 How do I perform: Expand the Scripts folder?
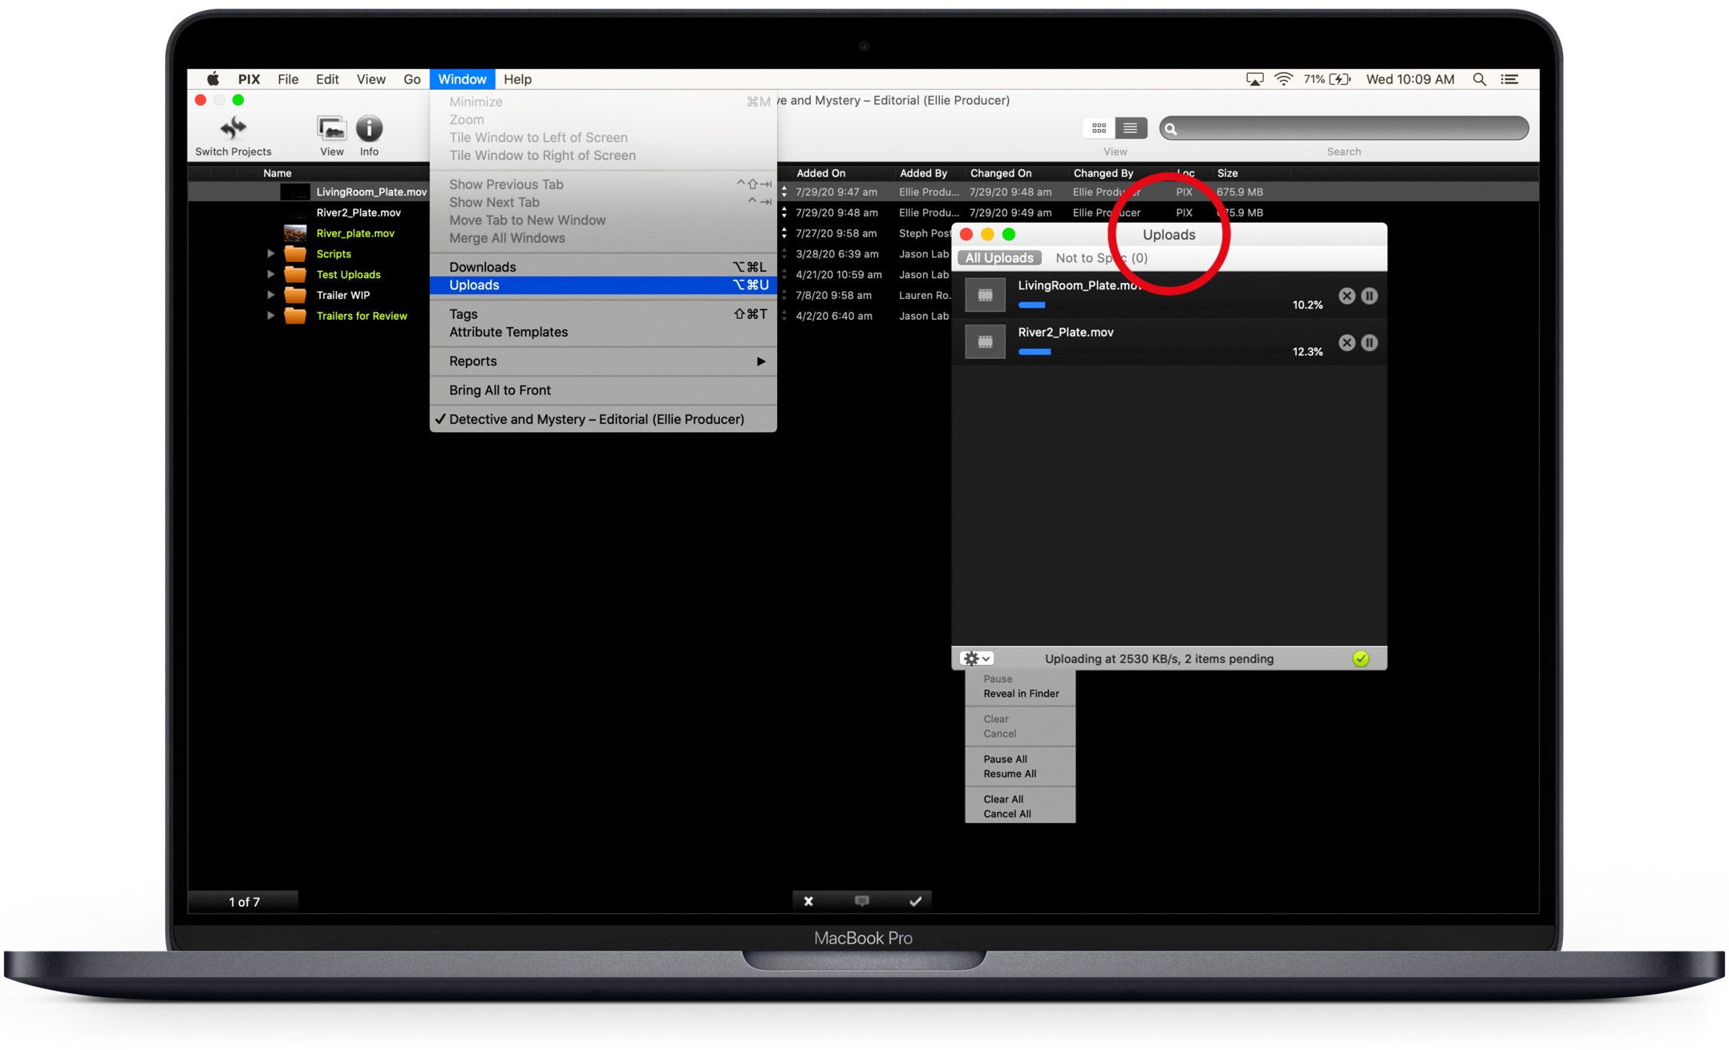coord(271,253)
